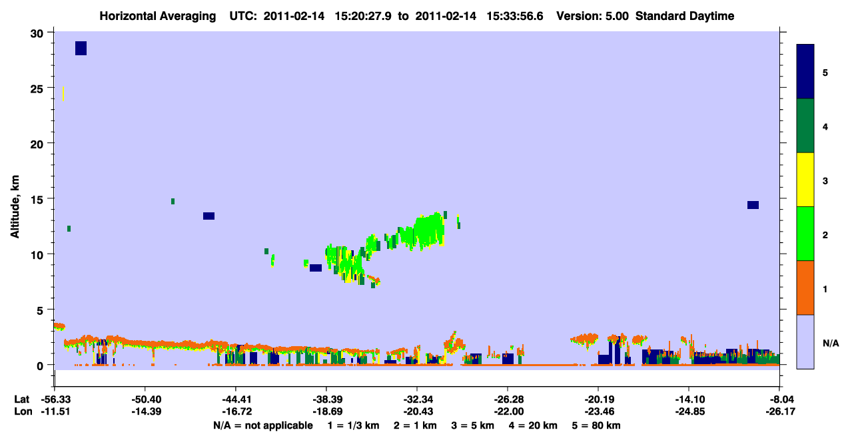The width and height of the screenshot is (866, 444).
Task: Click longitude value -22.00
Action: pyautogui.click(x=508, y=411)
